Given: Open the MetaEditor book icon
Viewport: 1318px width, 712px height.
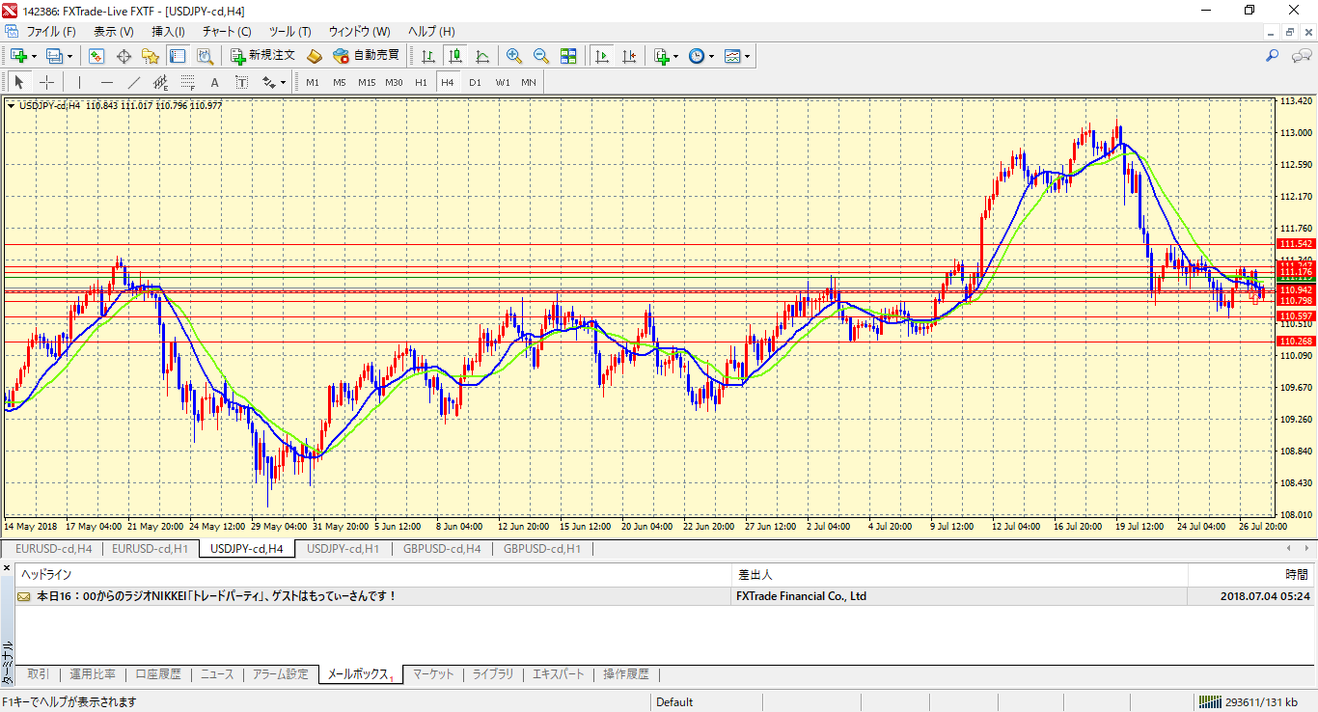Looking at the screenshot, I should [x=315, y=56].
